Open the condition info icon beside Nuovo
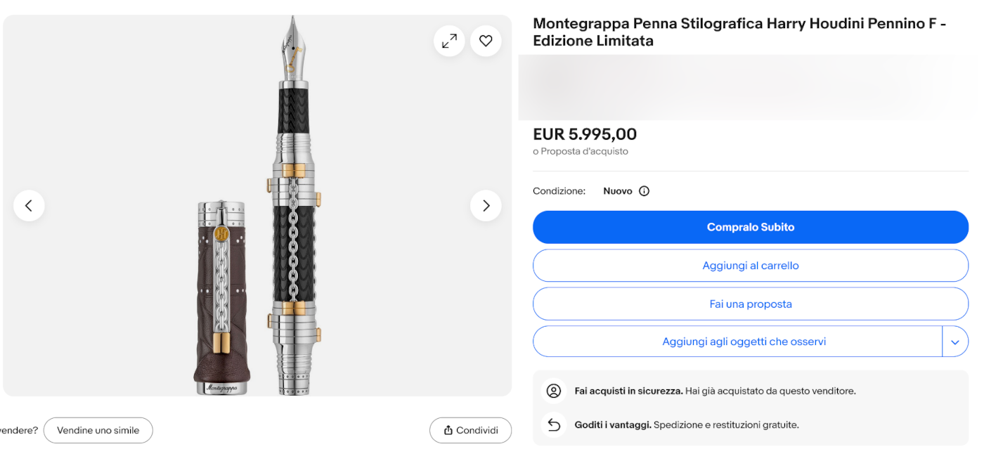The height and width of the screenshot is (449, 984). 644,191
